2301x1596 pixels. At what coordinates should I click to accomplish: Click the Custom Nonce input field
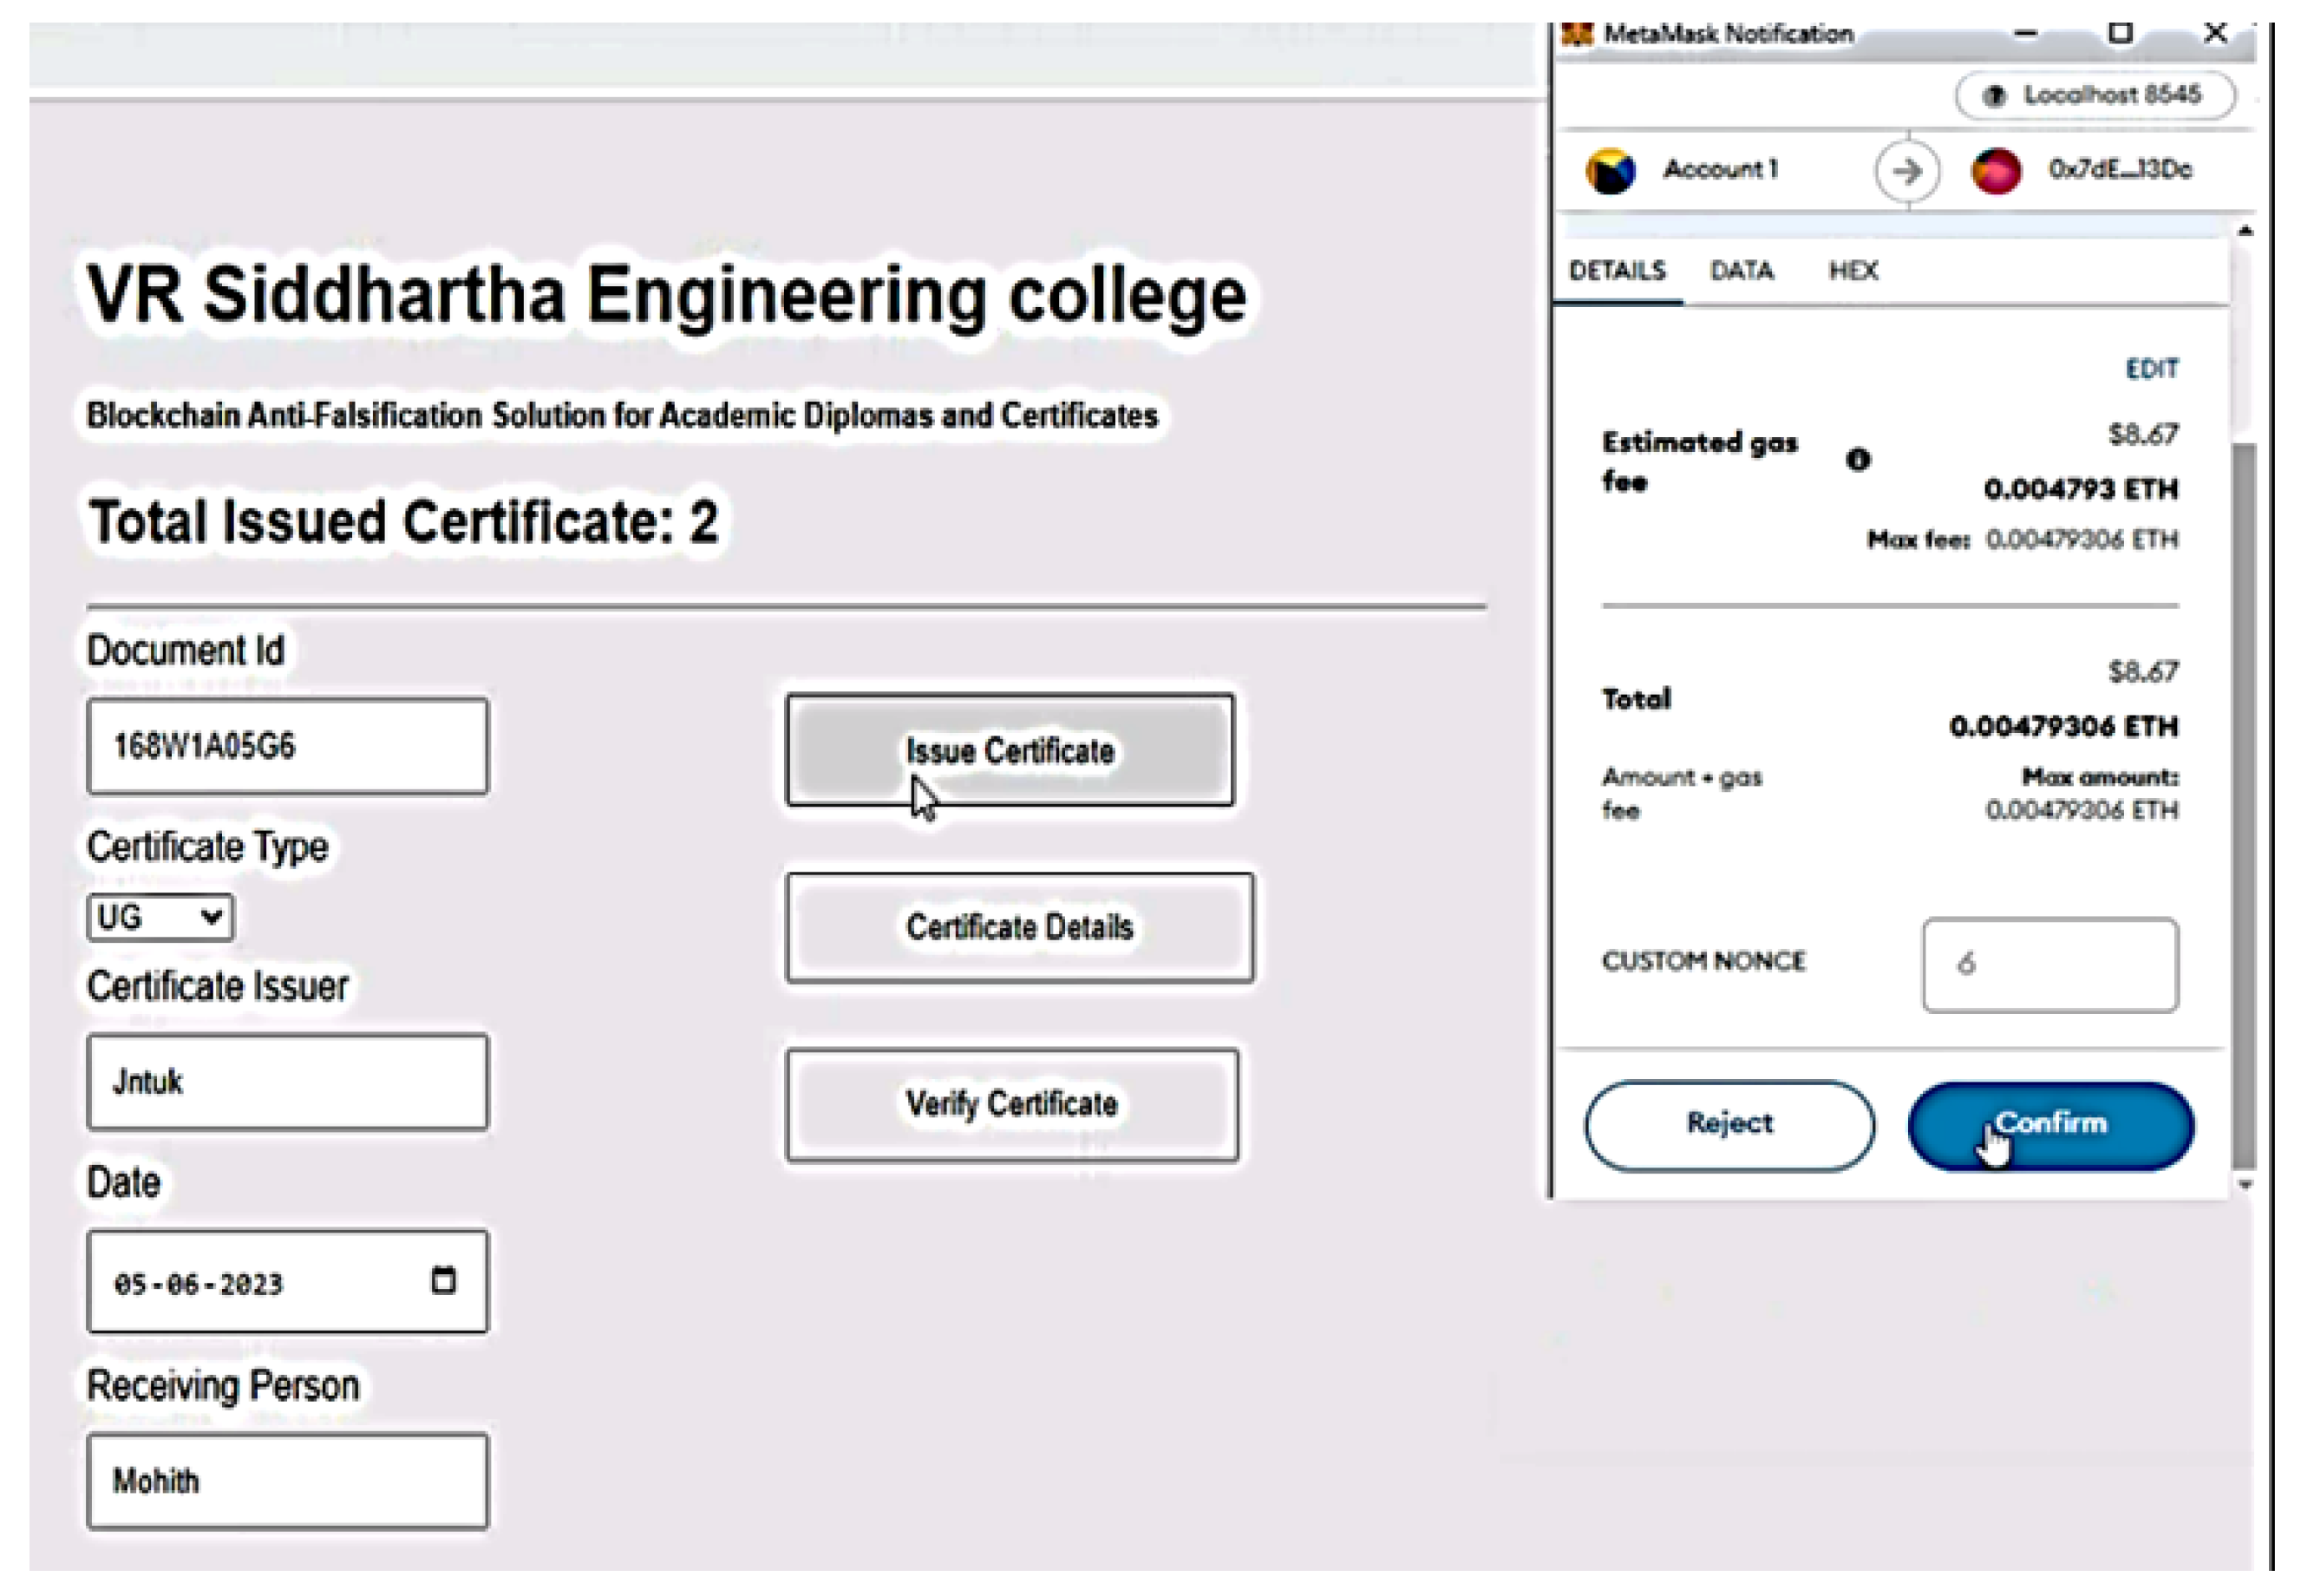coord(2049,964)
